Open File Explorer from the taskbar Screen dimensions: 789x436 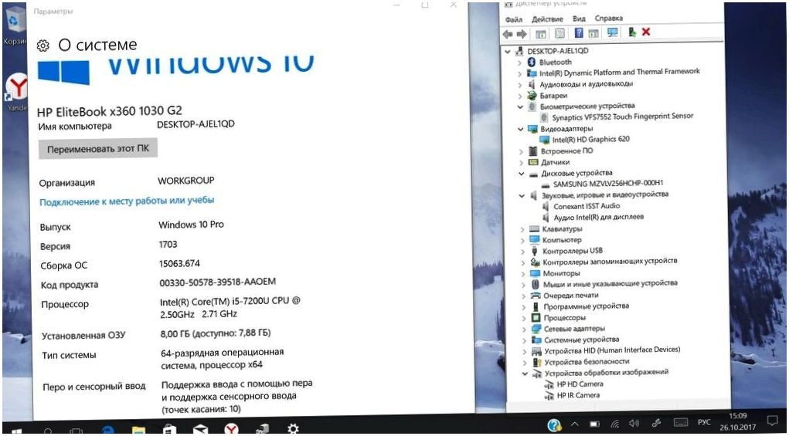(138, 431)
